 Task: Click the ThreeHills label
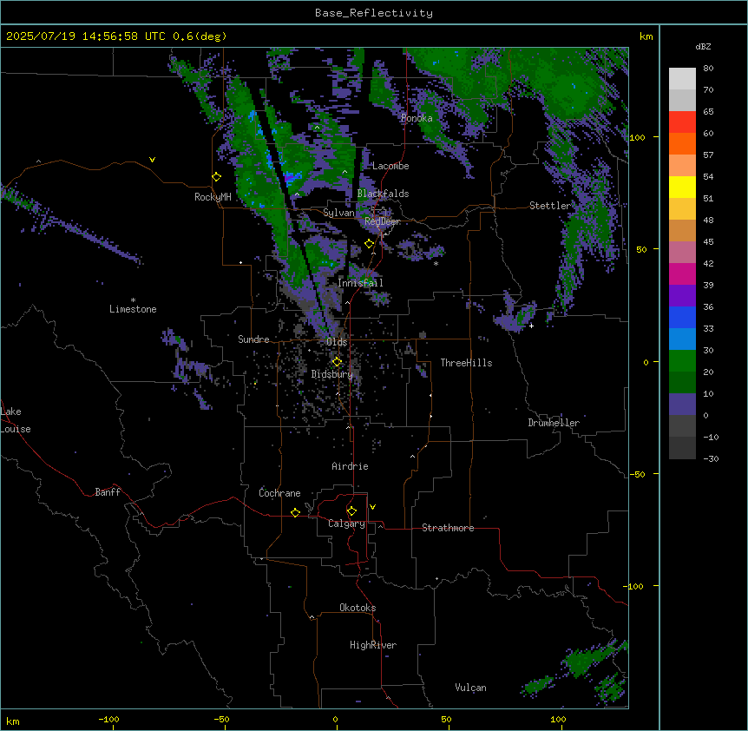click(x=466, y=363)
